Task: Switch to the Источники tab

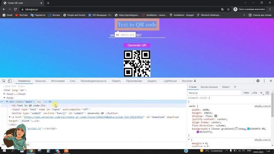Action: point(58,81)
